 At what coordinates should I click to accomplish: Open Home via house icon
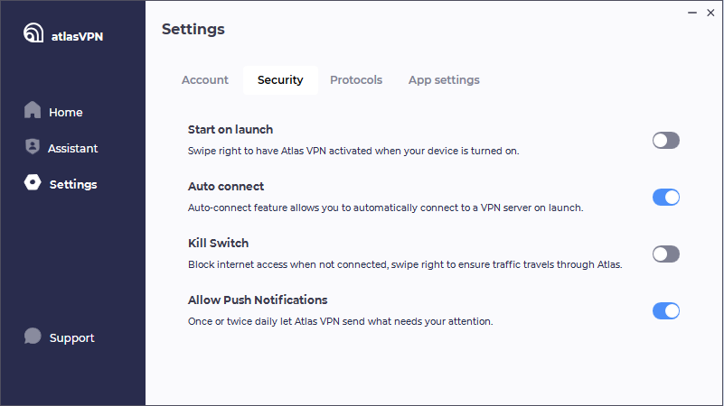click(x=33, y=110)
